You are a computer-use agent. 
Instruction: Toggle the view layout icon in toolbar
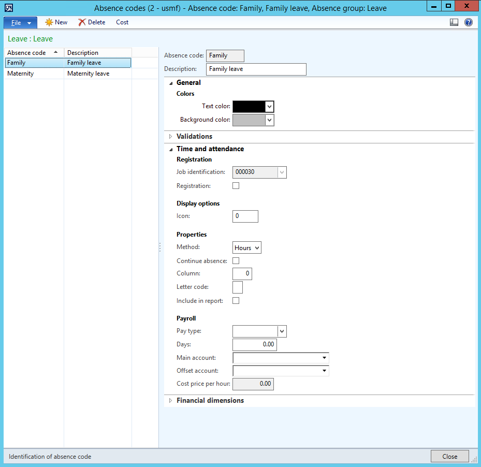pyautogui.click(x=454, y=22)
